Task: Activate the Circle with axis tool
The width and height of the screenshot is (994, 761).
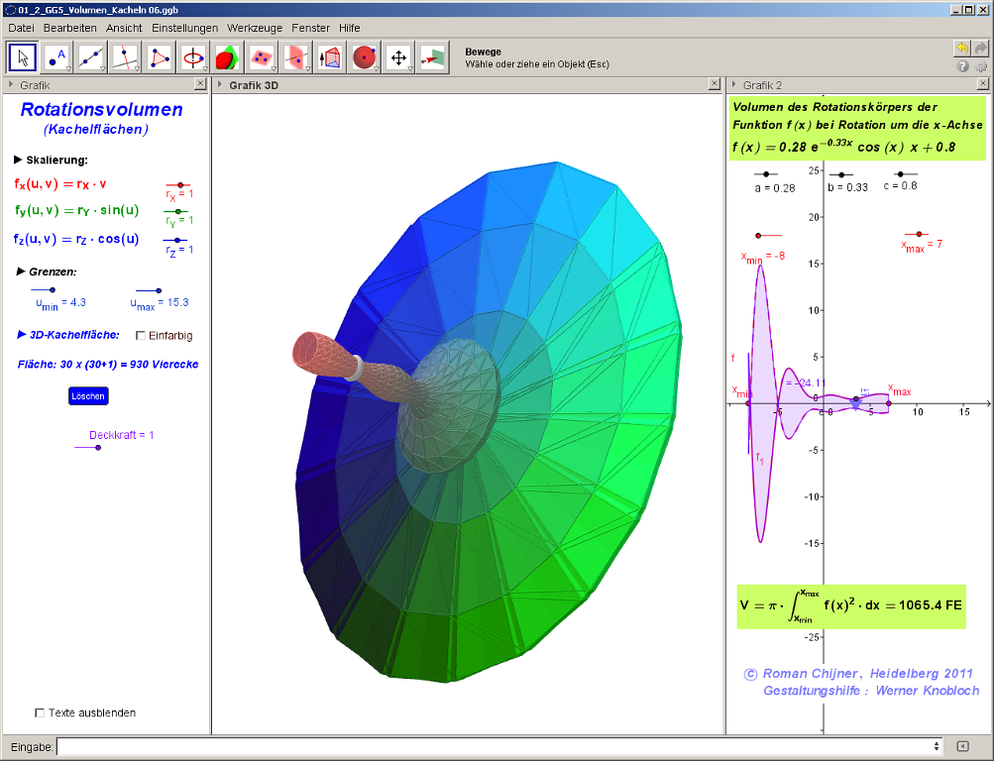Action: pos(193,57)
